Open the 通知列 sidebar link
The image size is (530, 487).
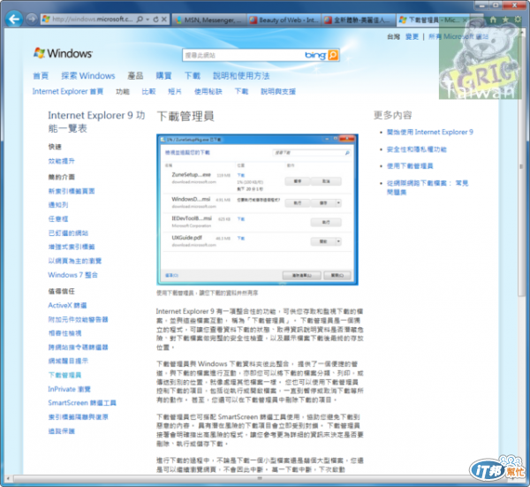tap(58, 204)
